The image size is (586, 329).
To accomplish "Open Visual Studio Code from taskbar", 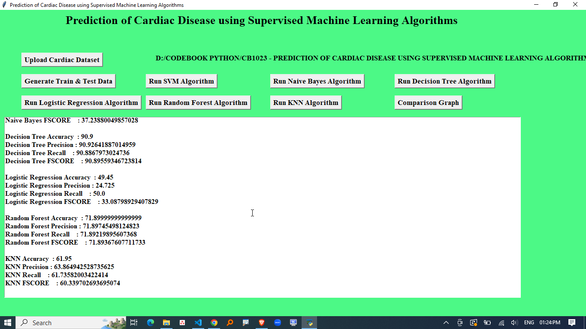I will (198, 323).
